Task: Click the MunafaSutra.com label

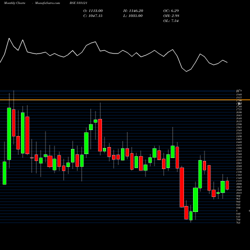Action: [x=47, y=3]
